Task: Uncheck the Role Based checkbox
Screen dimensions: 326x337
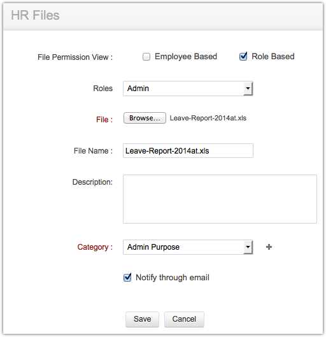Action: 243,57
